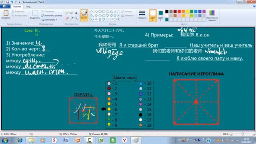Open the Windows Start button
This screenshot has width=256, height=144.
(x=5, y=140)
